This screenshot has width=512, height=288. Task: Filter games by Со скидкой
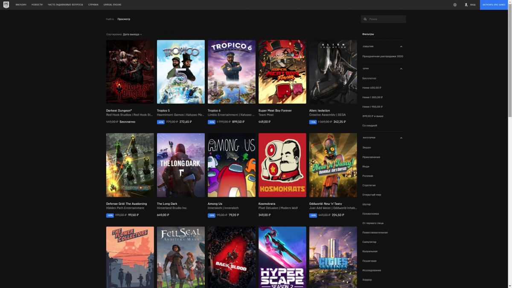pos(370,125)
